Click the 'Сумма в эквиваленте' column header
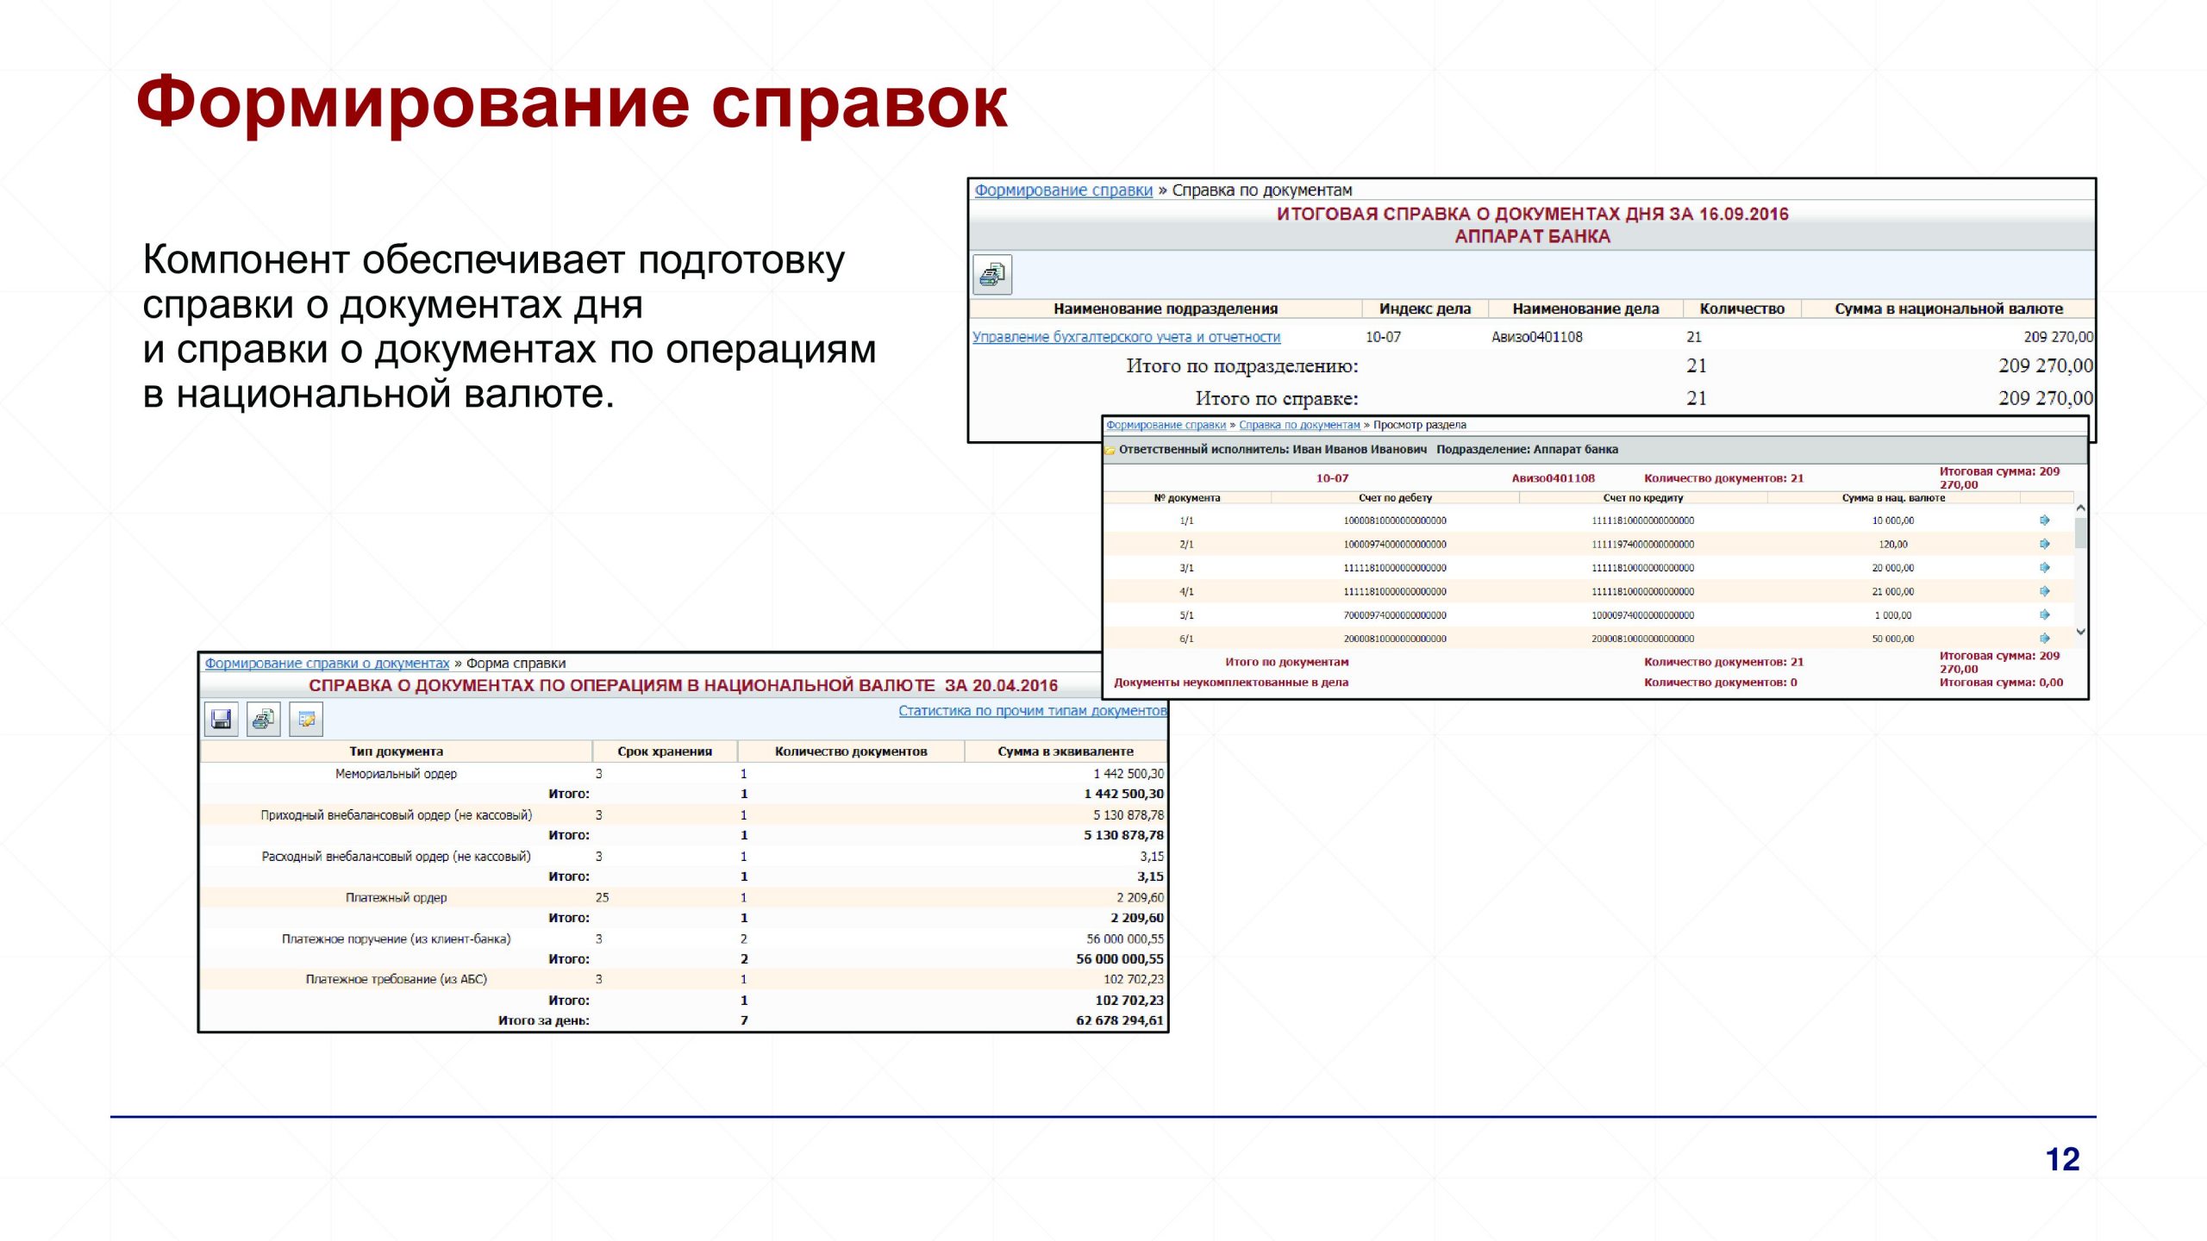Image resolution: width=2207 pixels, height=1241 pixels. 1066,751
